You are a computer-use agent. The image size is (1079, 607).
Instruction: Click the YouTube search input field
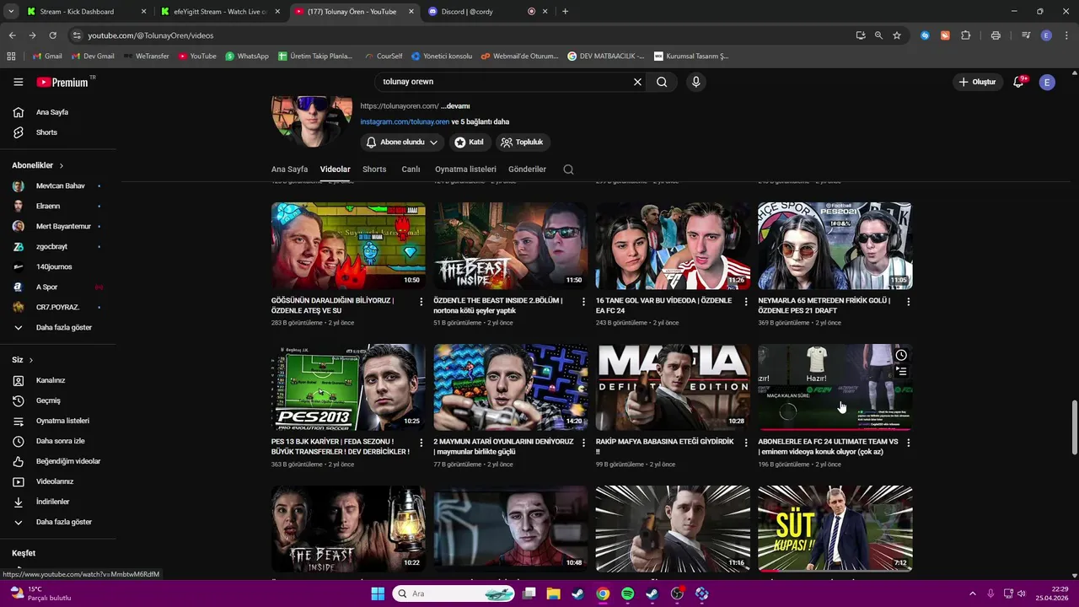[x=504, y=82]
